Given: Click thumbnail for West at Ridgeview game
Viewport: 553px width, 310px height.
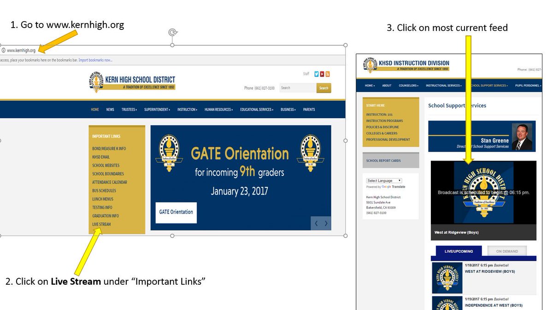Looking at the screenshot, I should point(447,278).
